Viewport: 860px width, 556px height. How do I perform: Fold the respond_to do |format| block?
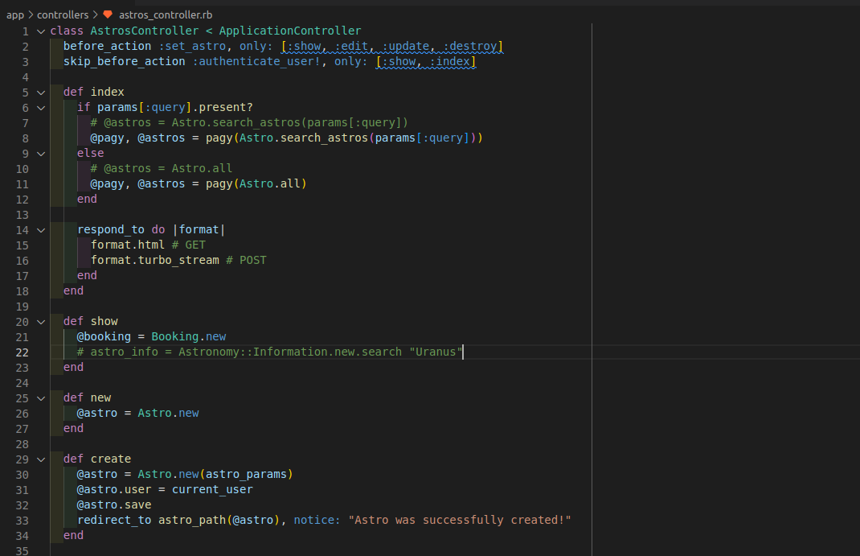click(40, 229)
